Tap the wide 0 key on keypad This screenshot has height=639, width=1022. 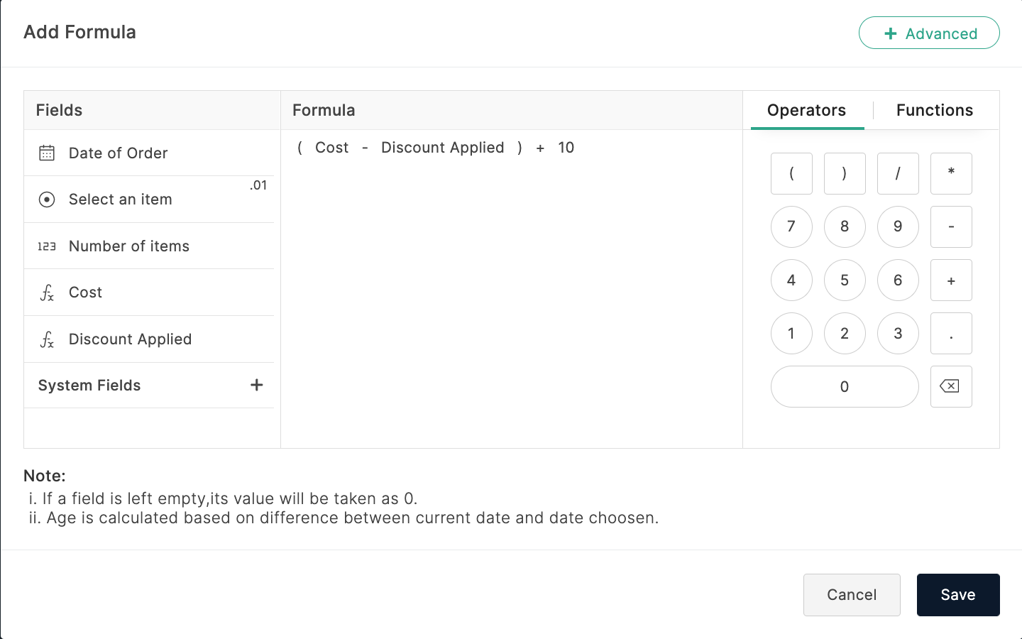point(845,386)
